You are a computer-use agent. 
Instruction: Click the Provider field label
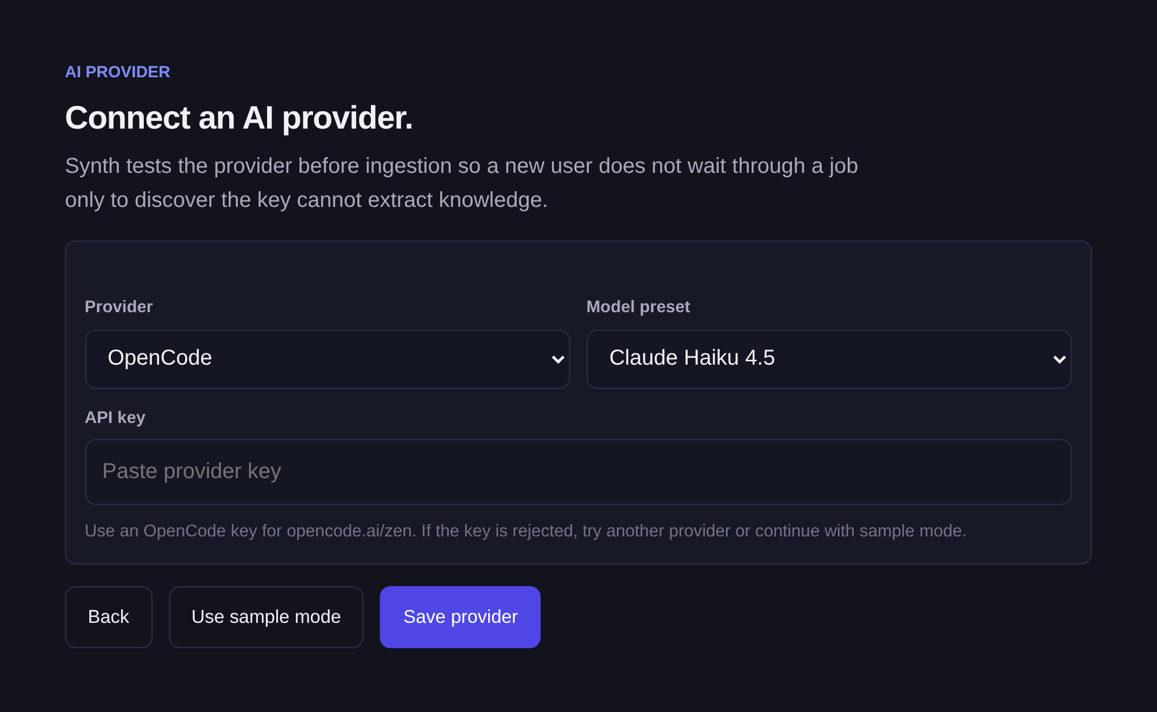point(119,306)
